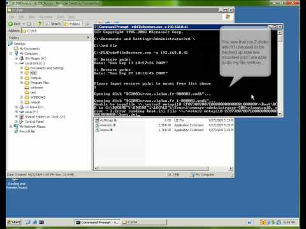Screen dimensions: 306x229
Task: Select the Inetpub folder
Action: tap(36, 78)
